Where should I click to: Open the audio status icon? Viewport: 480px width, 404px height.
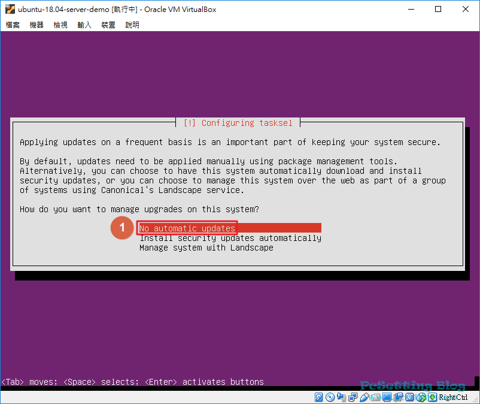[341, 397]
